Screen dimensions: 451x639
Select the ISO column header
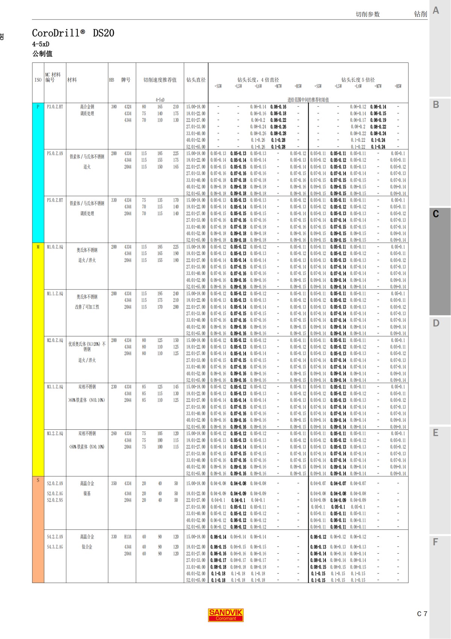click(38, 80)
